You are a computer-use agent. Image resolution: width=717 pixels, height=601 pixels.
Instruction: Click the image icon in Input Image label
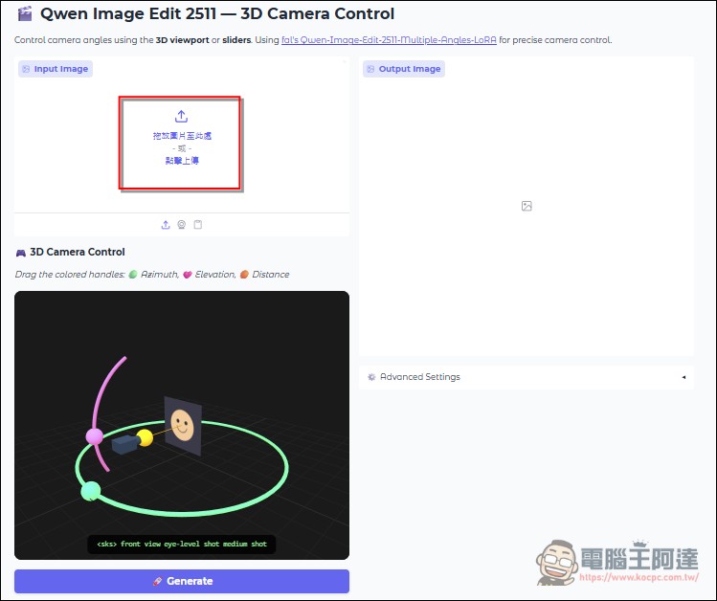pyautogui.click(x=26, y=69)
